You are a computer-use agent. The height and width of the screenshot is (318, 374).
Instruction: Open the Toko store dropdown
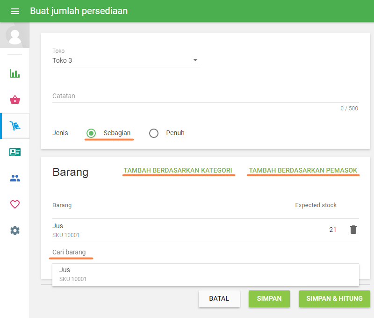pos(126,60)
